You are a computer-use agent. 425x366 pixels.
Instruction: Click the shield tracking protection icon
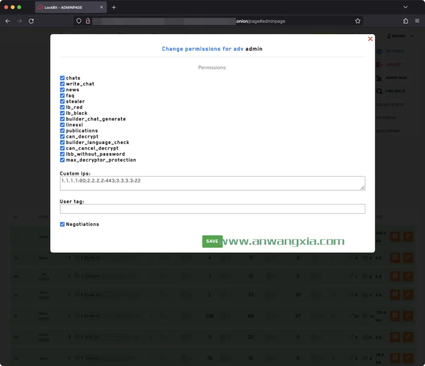(x=78, y=21)
